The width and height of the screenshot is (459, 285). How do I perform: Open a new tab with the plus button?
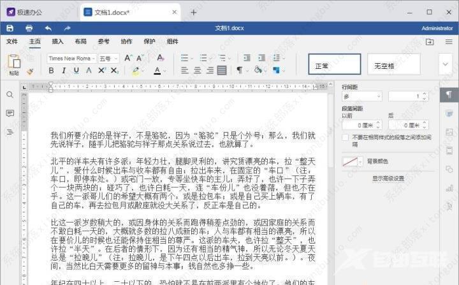point(194,12)
